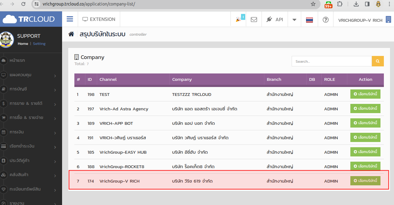Open the help question mark icon

pyautogui.click(x=325, y=19)
